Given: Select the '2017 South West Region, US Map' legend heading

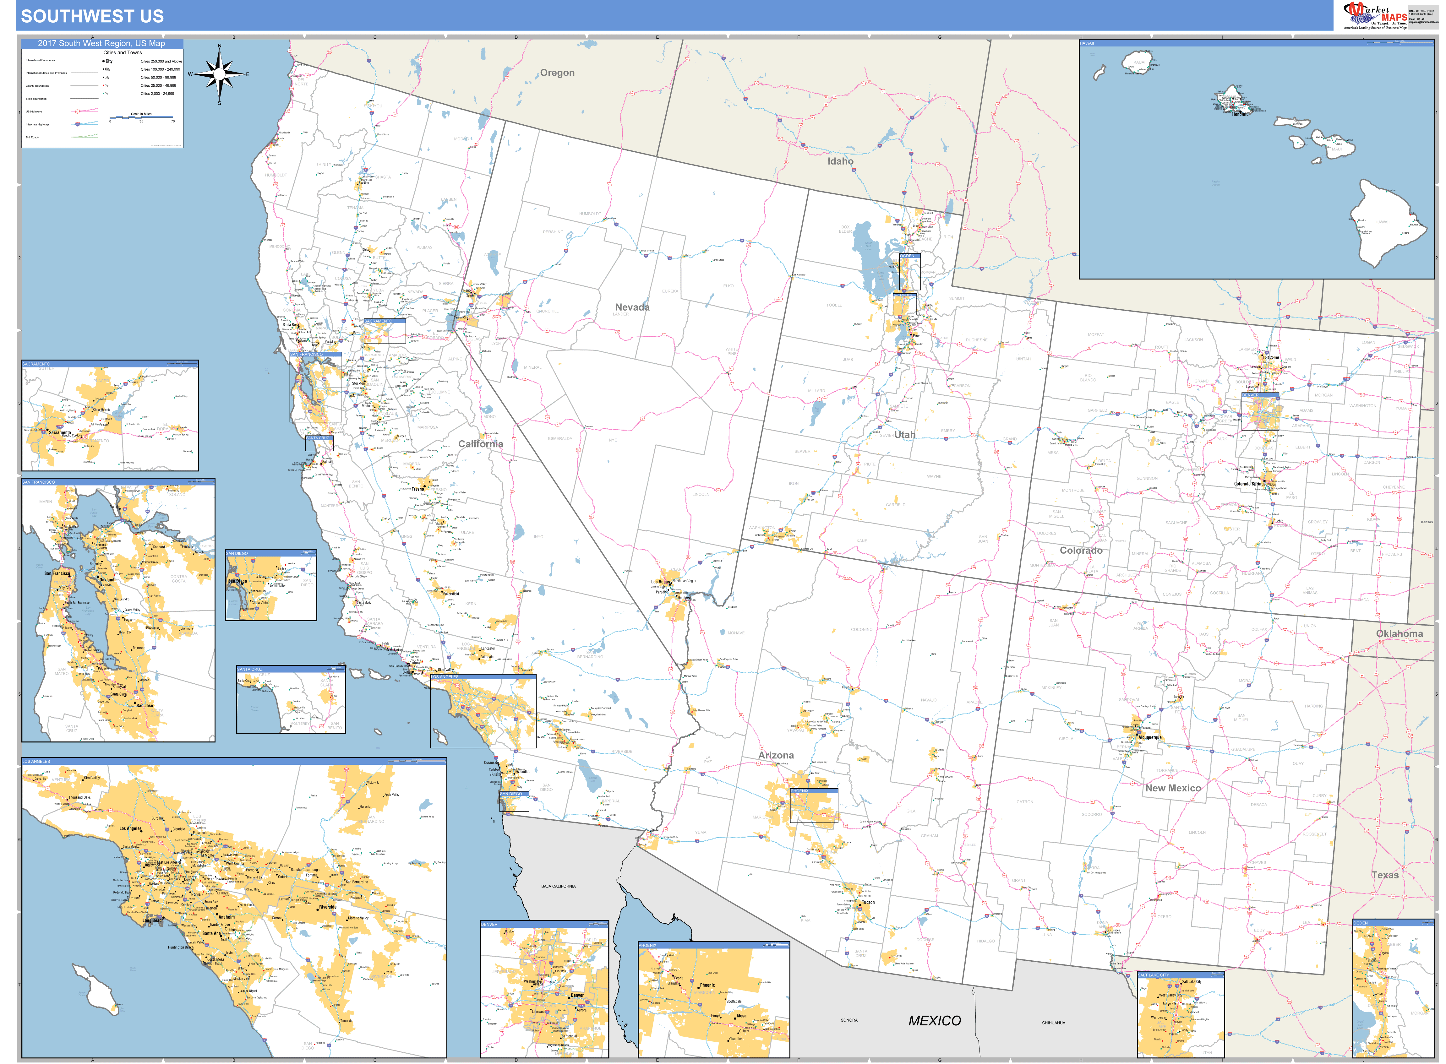Looking at the screenshot, I should click(101, 43).
